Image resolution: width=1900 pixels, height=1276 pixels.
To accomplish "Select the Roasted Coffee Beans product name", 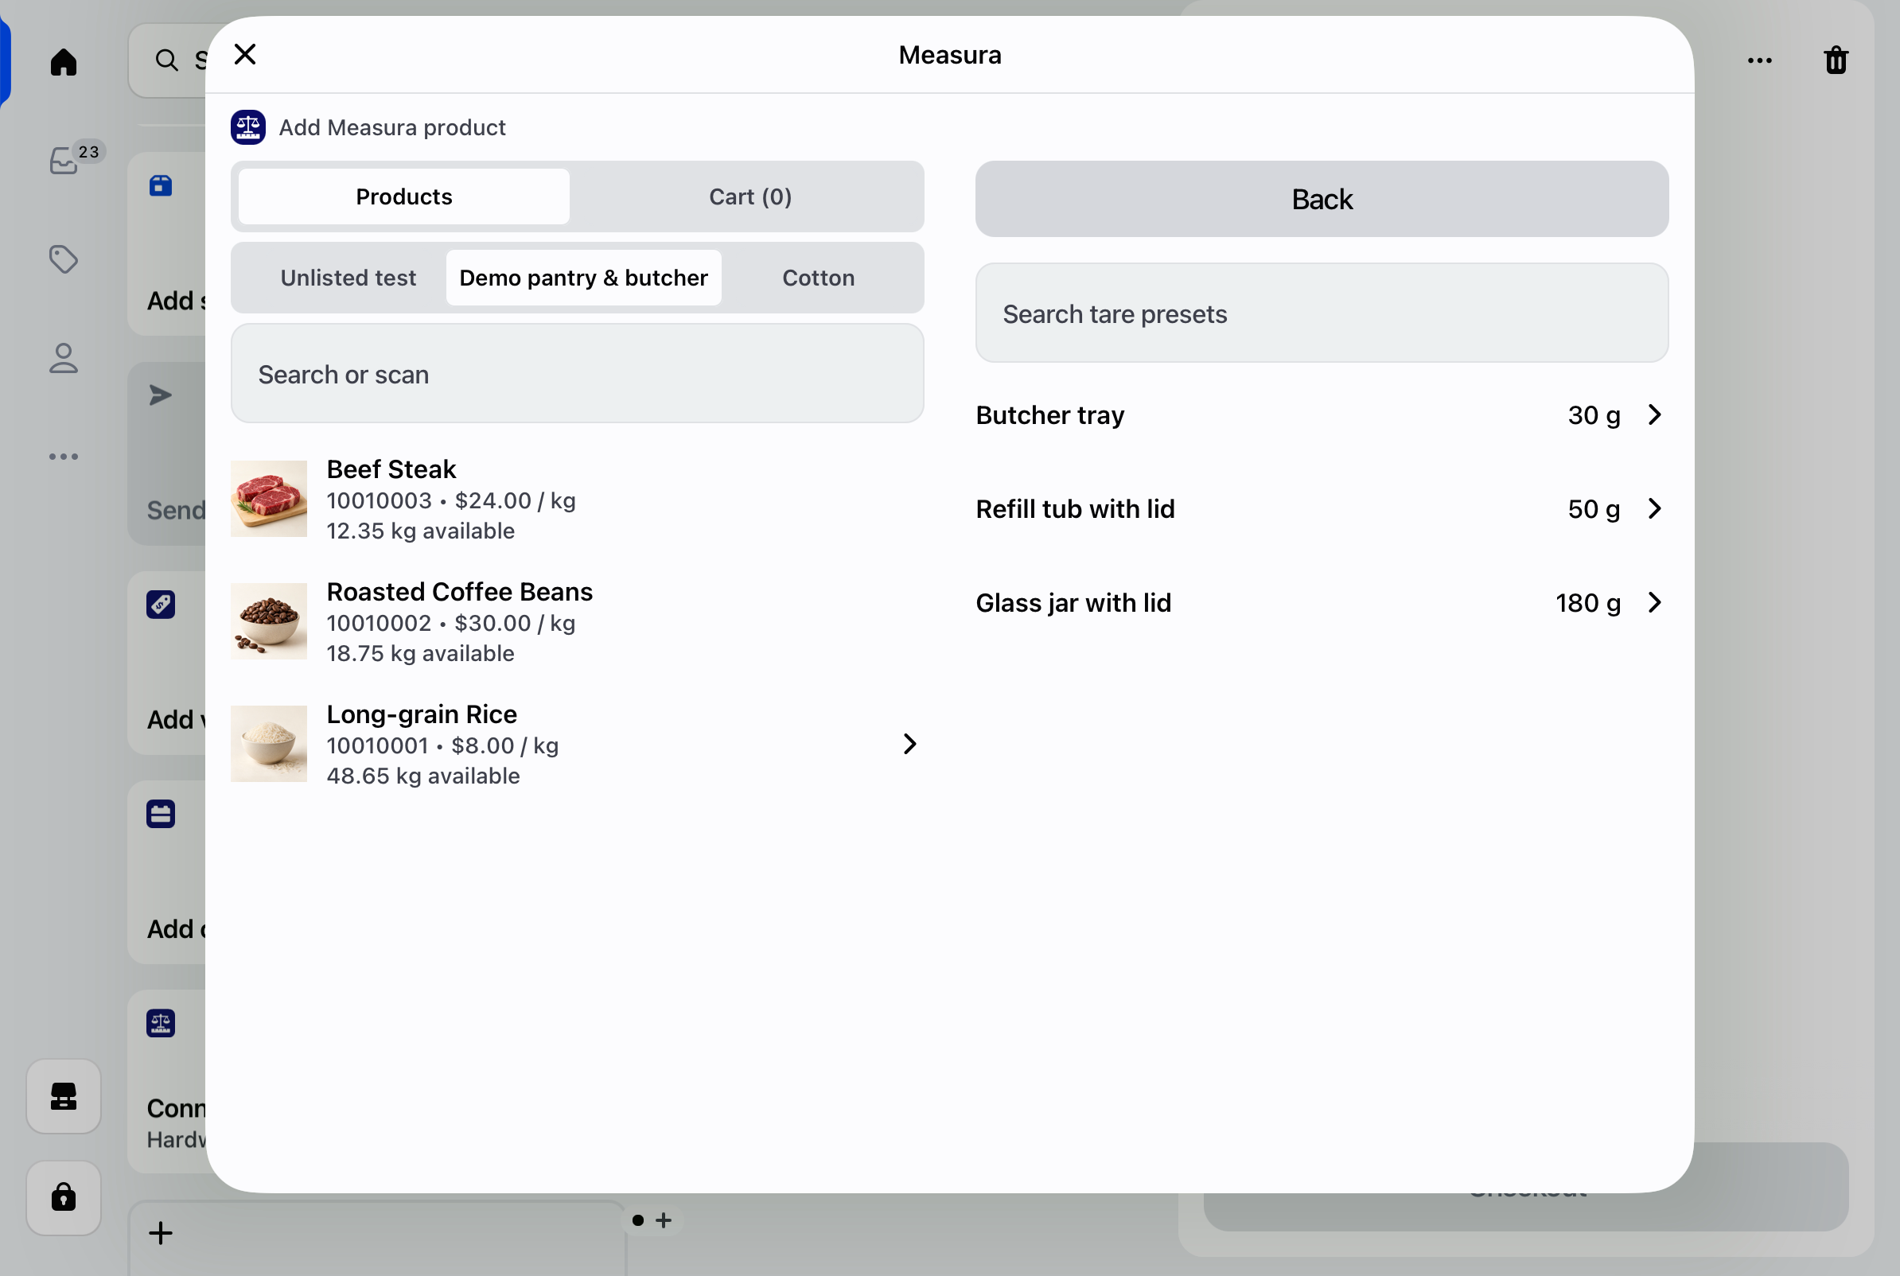I will pos(460,592).
